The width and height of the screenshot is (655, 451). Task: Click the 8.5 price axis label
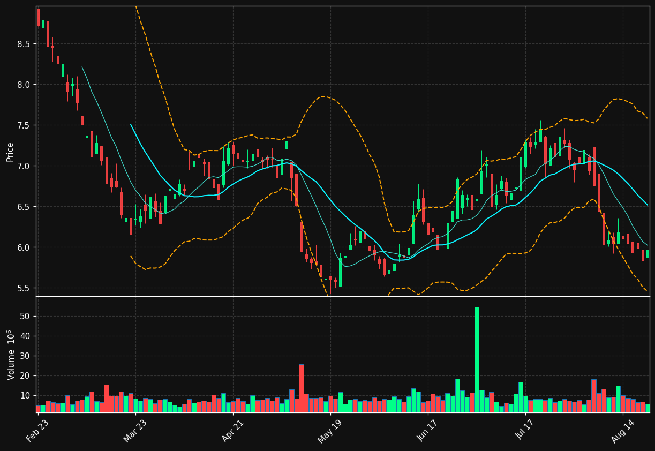pyautogui.click(x=24, y=44)
